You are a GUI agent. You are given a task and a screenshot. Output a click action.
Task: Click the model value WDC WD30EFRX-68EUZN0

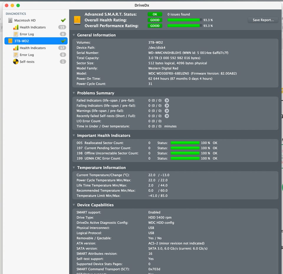point(169,73)
